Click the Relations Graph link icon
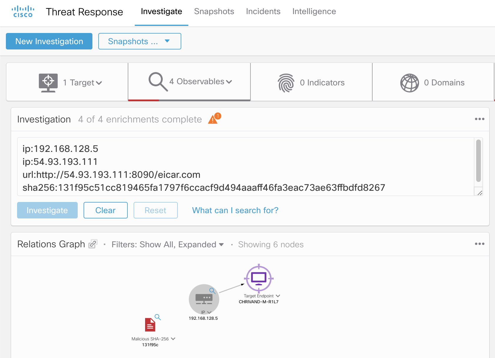The width and height of the screenshot is (495, 358). tap(93, 244)
